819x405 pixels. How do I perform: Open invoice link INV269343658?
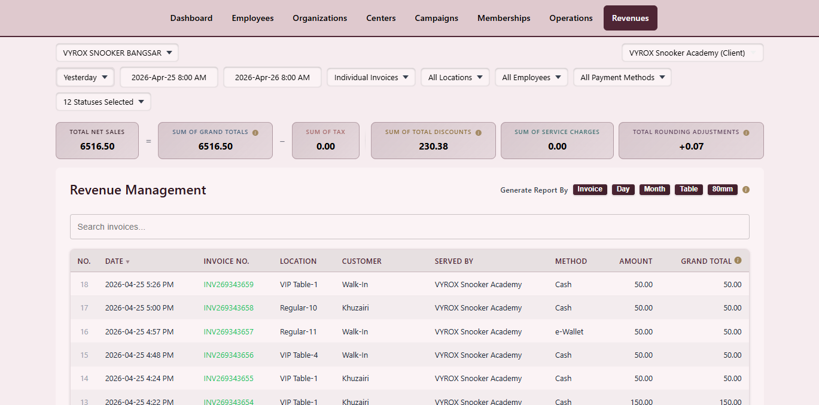click(229, 308)
